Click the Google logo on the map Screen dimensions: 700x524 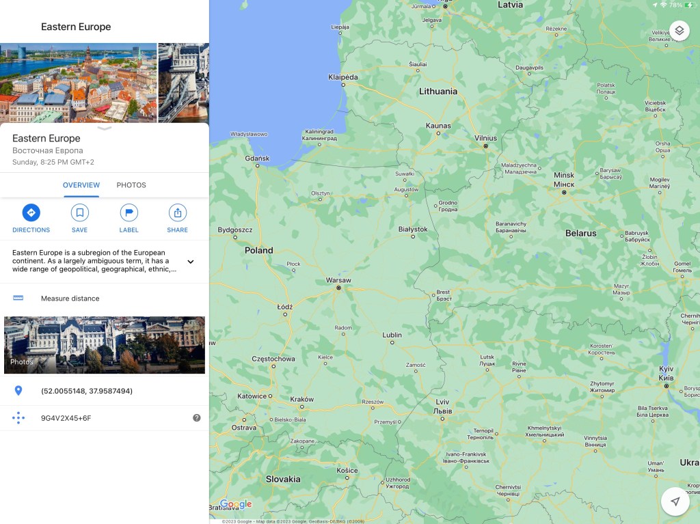click(236, 504)
